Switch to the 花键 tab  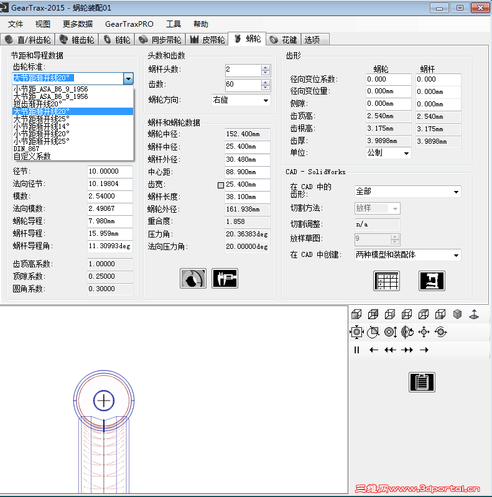284,40
